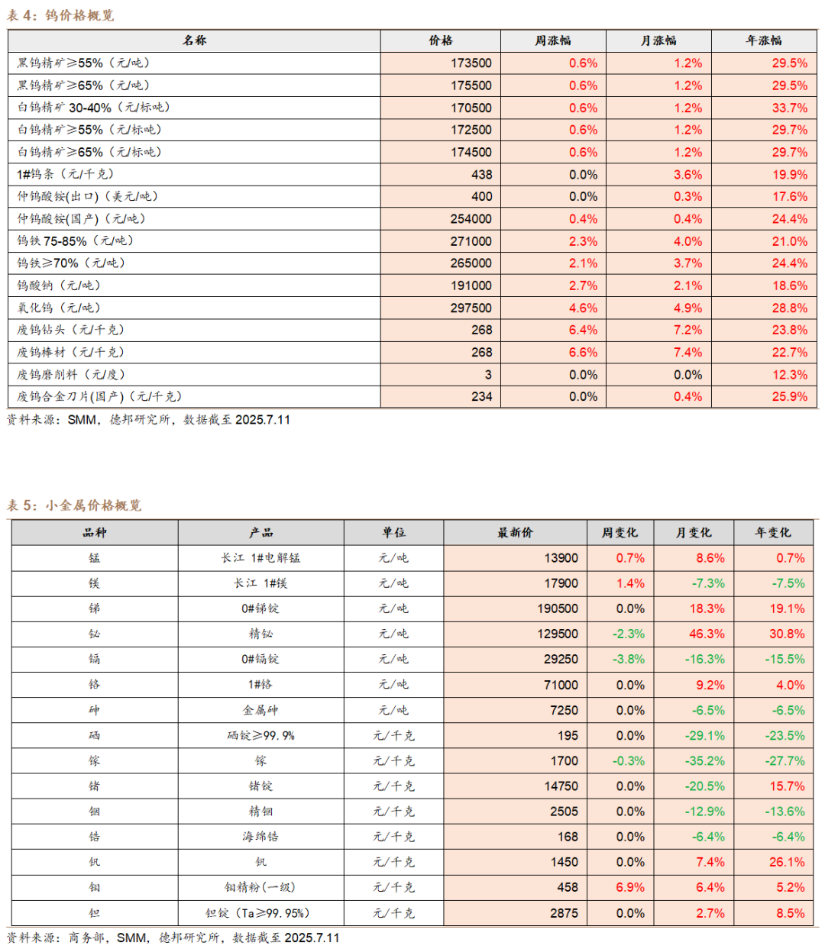Click the 钼精粉(一级) product cell
This screenshot has width=825, height=952.
point(261,887)
